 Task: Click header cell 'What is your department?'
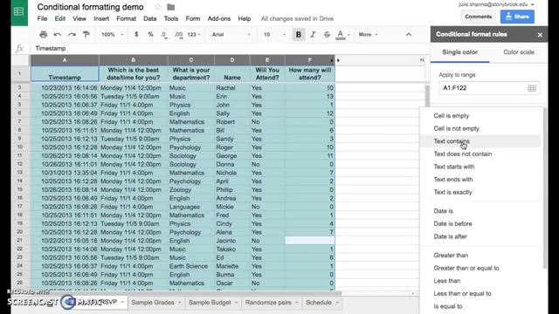(x=190, y=73)
